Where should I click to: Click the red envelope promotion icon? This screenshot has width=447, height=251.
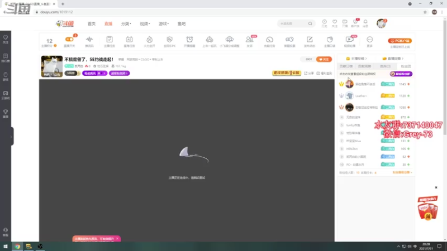(427, 208)
